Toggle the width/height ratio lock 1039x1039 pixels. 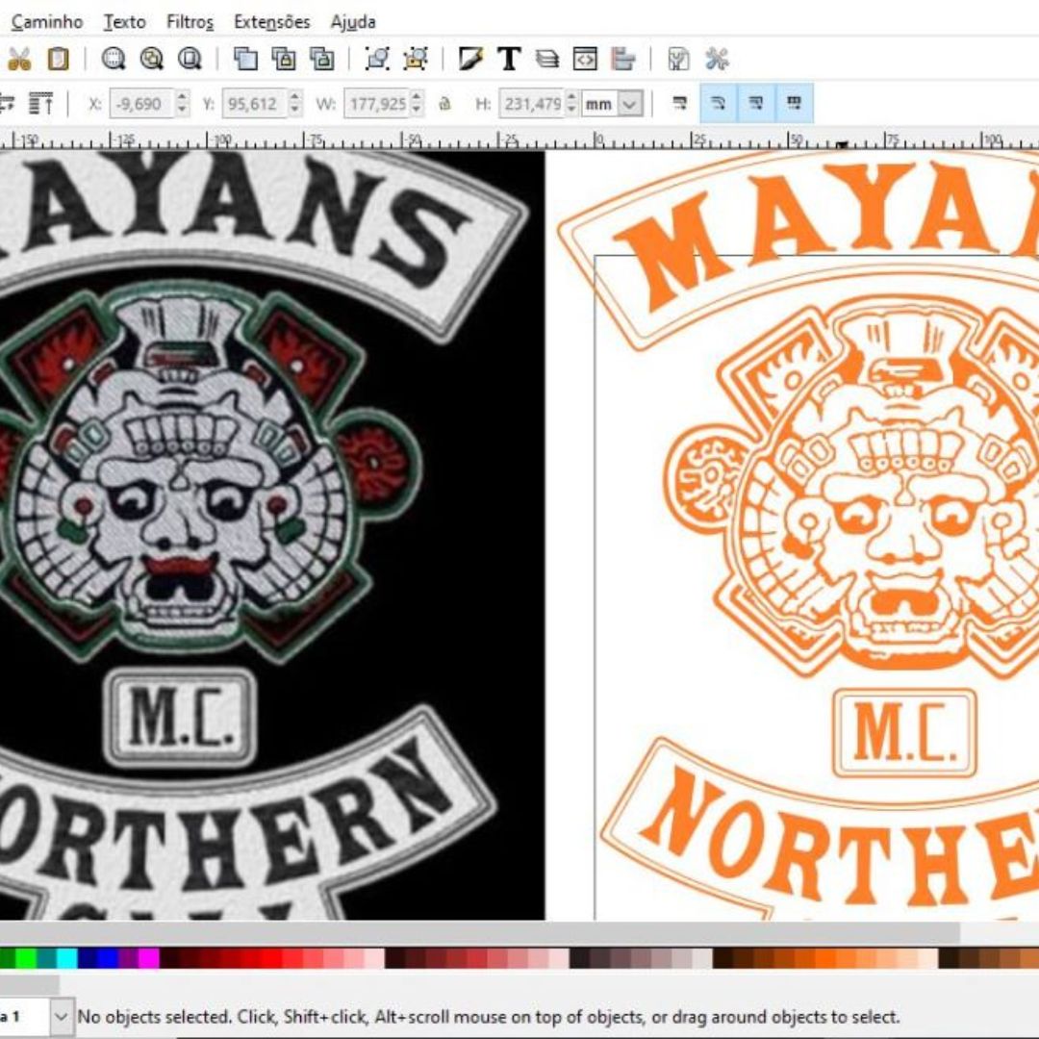[x=445, y=104]
